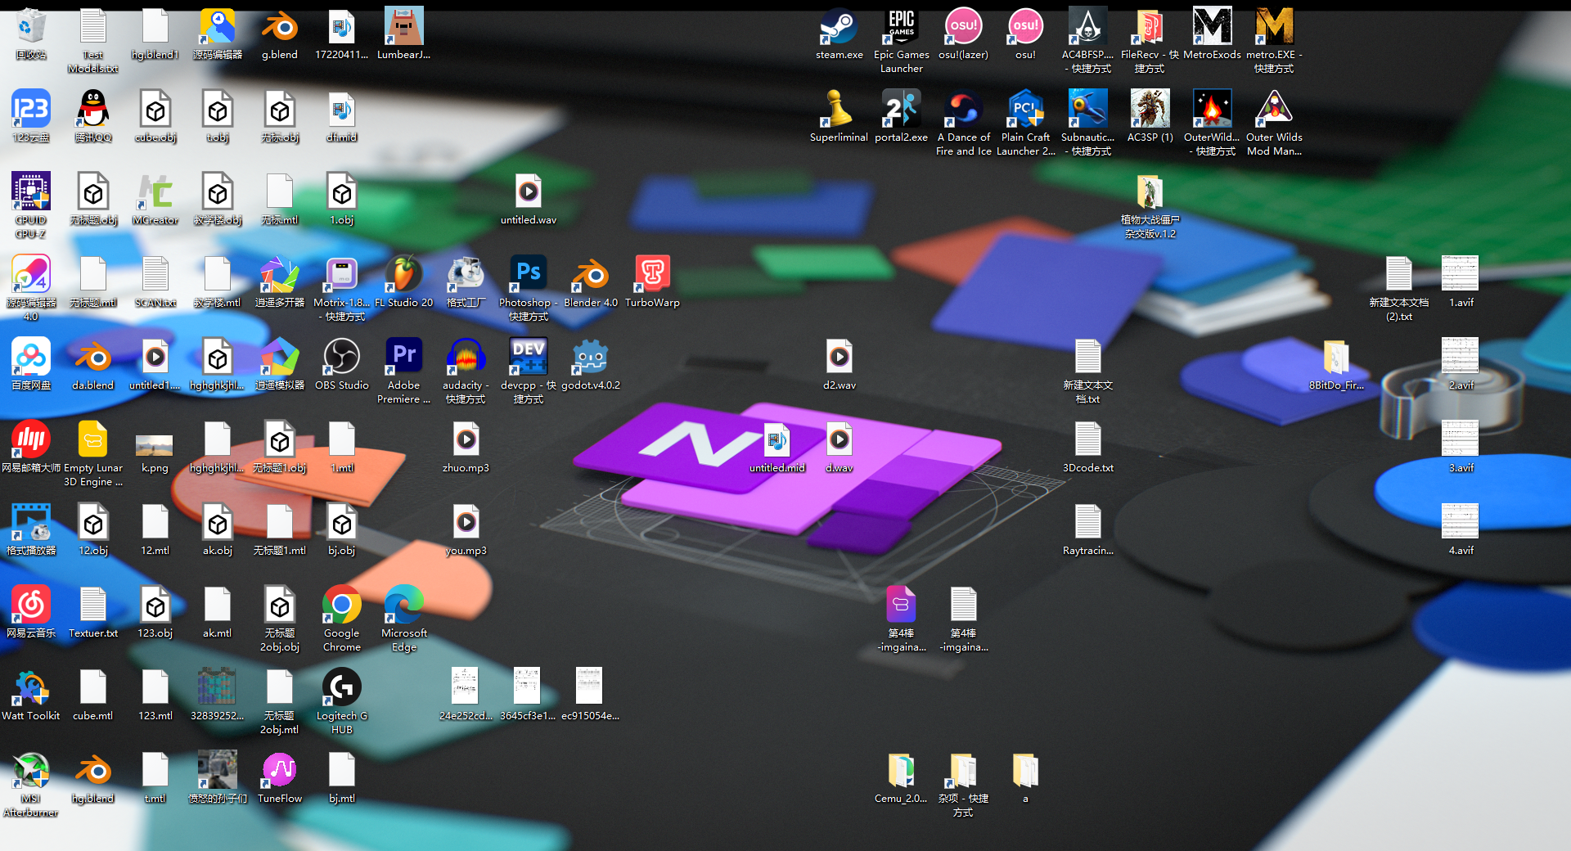Click the Blender 4.0 shortcut
The width and height of the screenshot is (1571, 851).
pos(591,275)
